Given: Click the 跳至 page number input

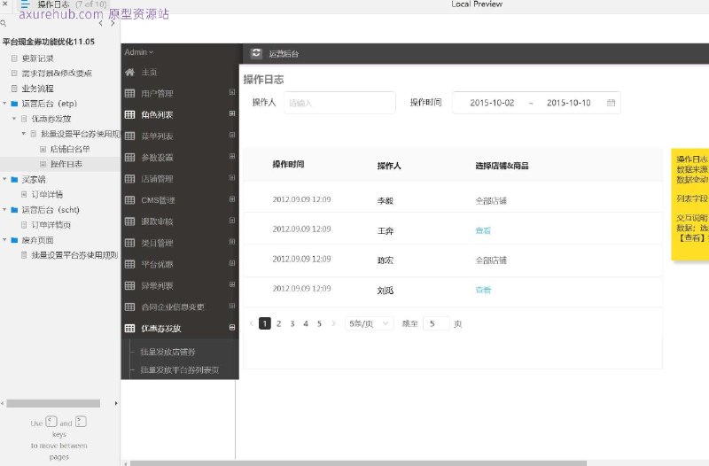Looking at the screenshot, I should tap(436, 323).
